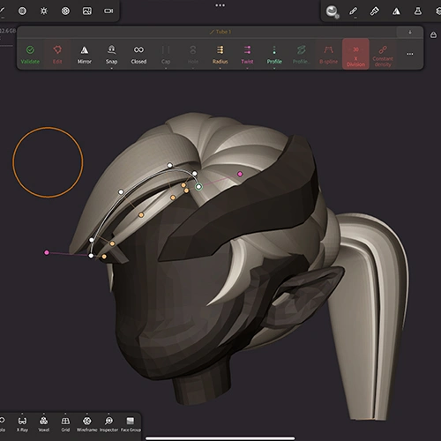
Task: Open the Post Process aperture menu
Action: coord(65,11)
